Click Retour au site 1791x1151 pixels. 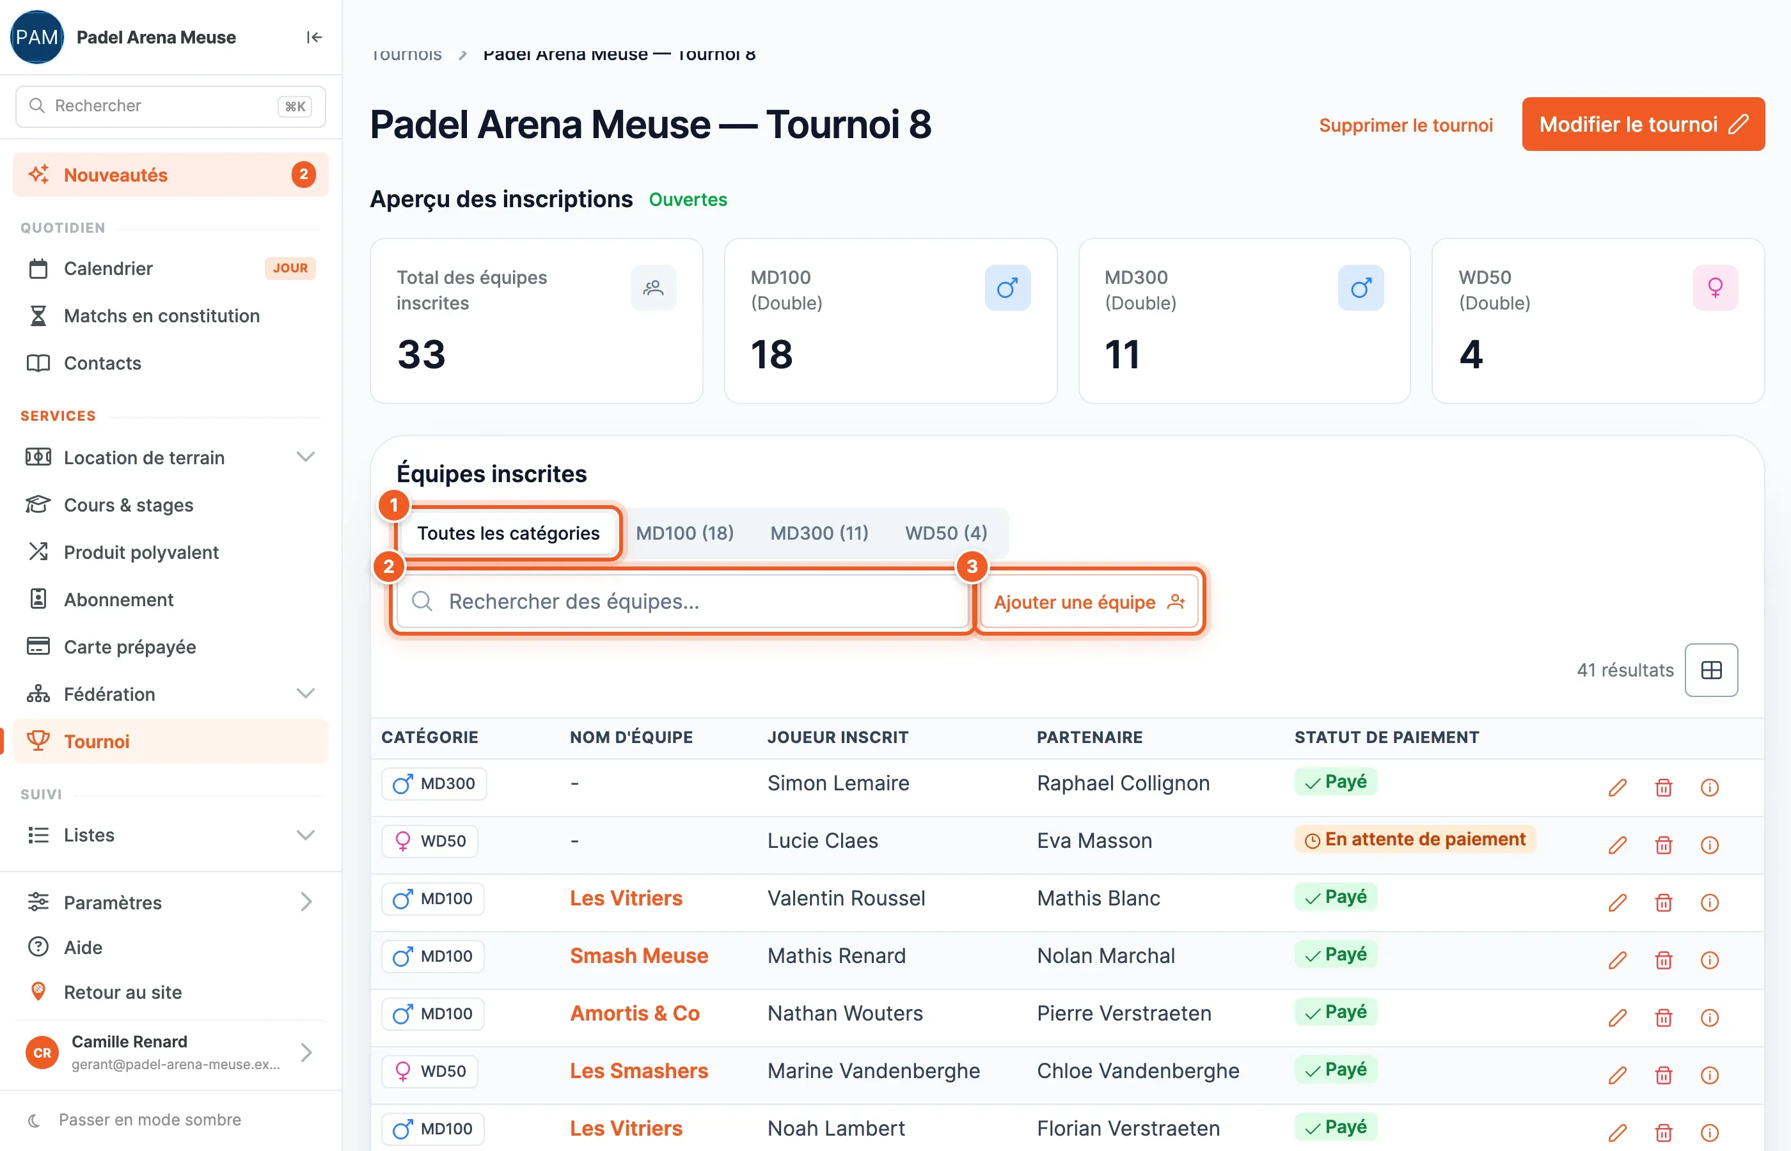tap(170, 992)
